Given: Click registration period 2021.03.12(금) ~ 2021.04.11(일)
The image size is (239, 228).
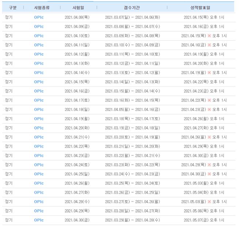Looking at the screenshot, I should 132,64.
